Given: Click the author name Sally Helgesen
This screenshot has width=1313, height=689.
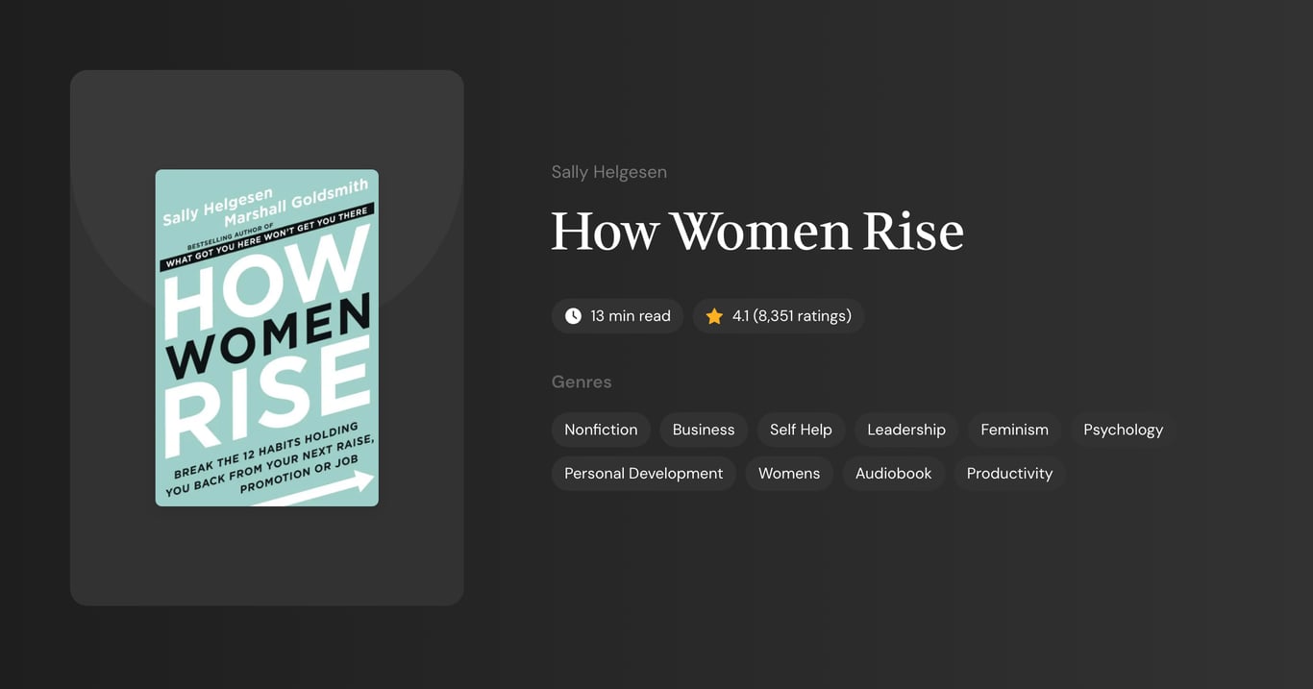Looking at the screenshot, I should pos(609,172).
